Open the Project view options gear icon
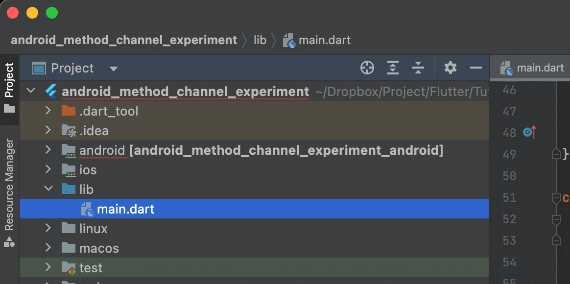Viewport: 570px width, 284px height. tap(450, 68)
